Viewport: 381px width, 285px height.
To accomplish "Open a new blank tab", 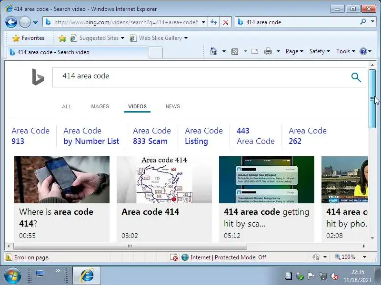I will pos(156,52).
